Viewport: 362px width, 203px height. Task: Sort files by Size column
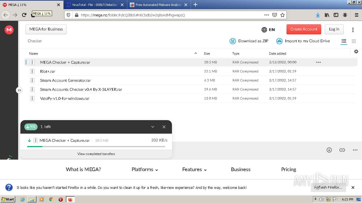(207, 53)
